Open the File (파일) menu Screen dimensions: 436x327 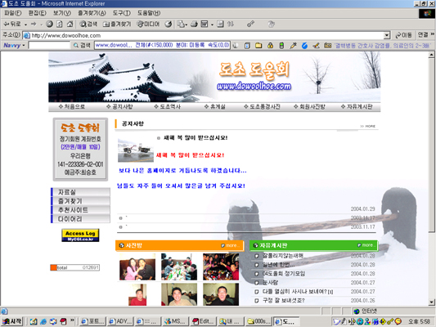[13, 13]
